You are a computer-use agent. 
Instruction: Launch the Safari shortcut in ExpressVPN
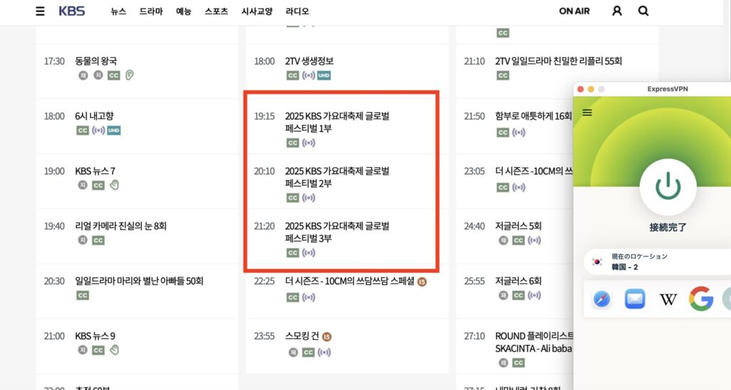[602, 299]
